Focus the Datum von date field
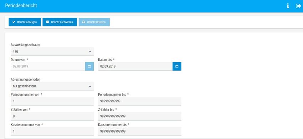 point(48,66)
